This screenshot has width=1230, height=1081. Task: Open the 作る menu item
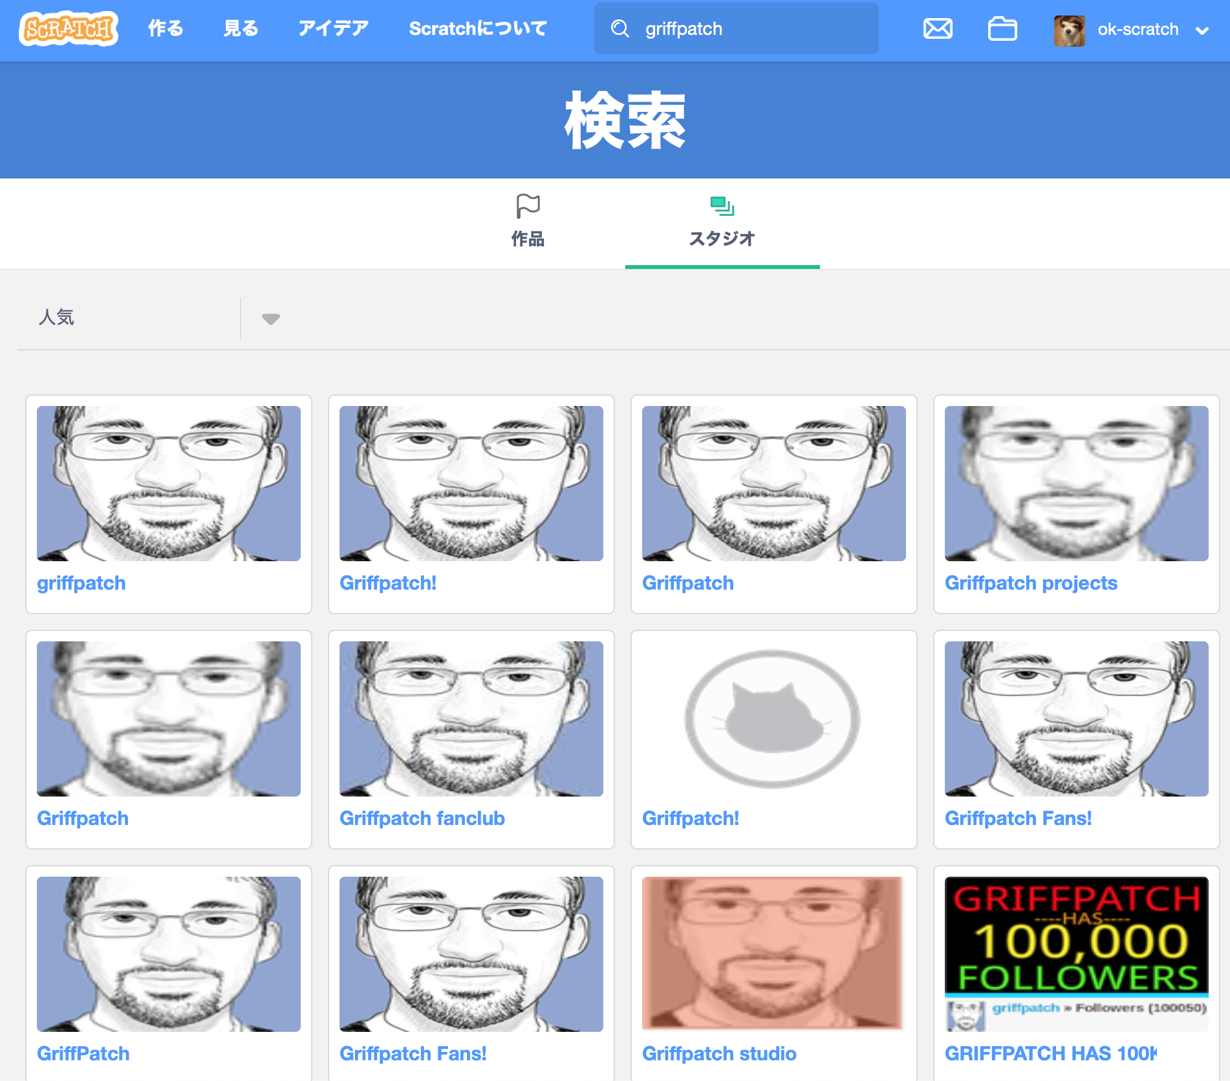(166, 29)
